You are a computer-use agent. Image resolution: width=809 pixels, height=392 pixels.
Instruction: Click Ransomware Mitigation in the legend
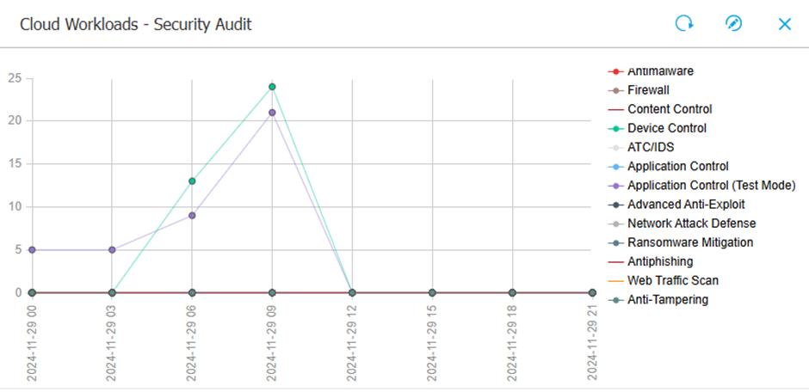tap(690, 242)
